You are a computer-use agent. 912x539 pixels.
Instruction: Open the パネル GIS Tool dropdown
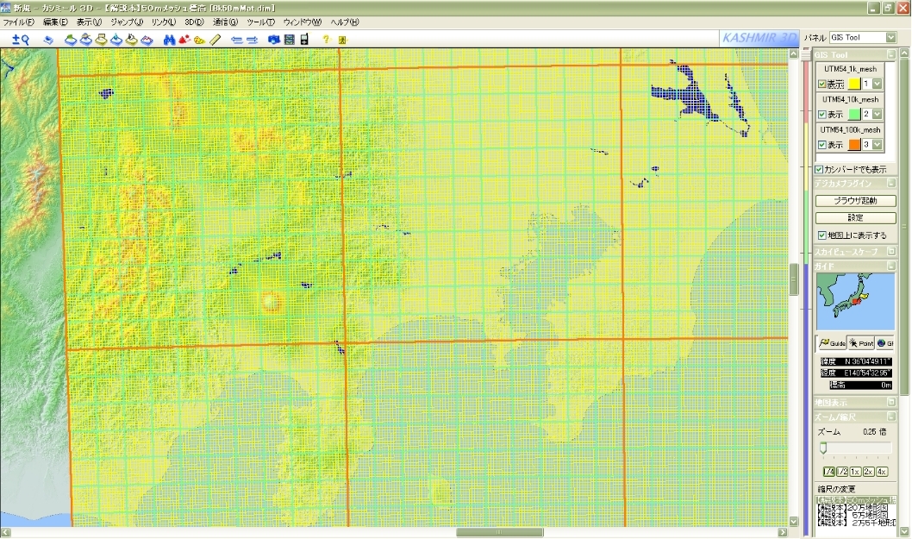890,38
